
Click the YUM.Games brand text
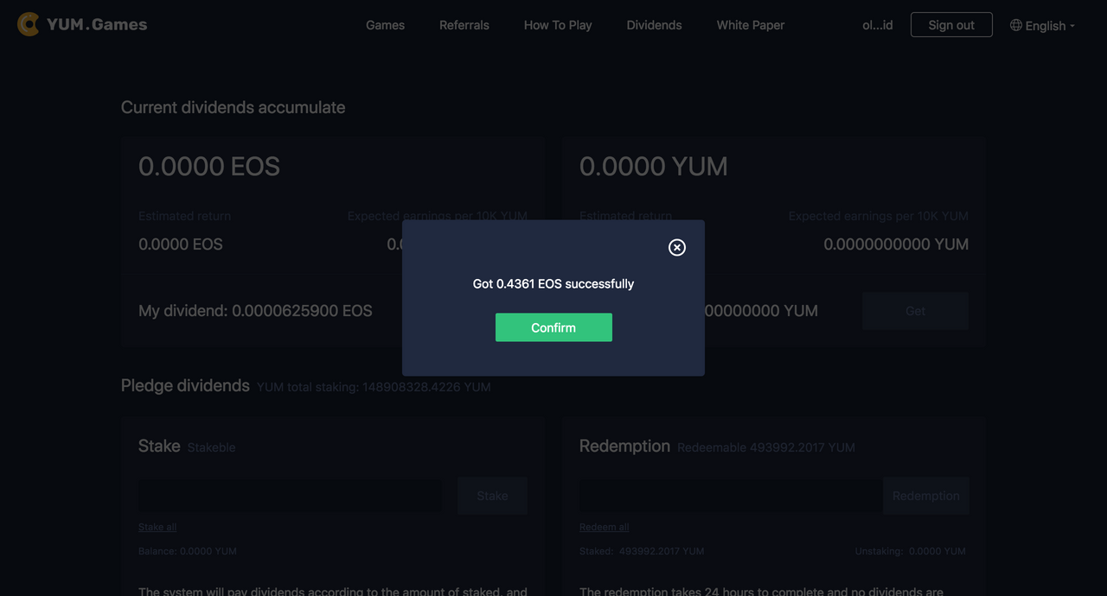[97, 24]
